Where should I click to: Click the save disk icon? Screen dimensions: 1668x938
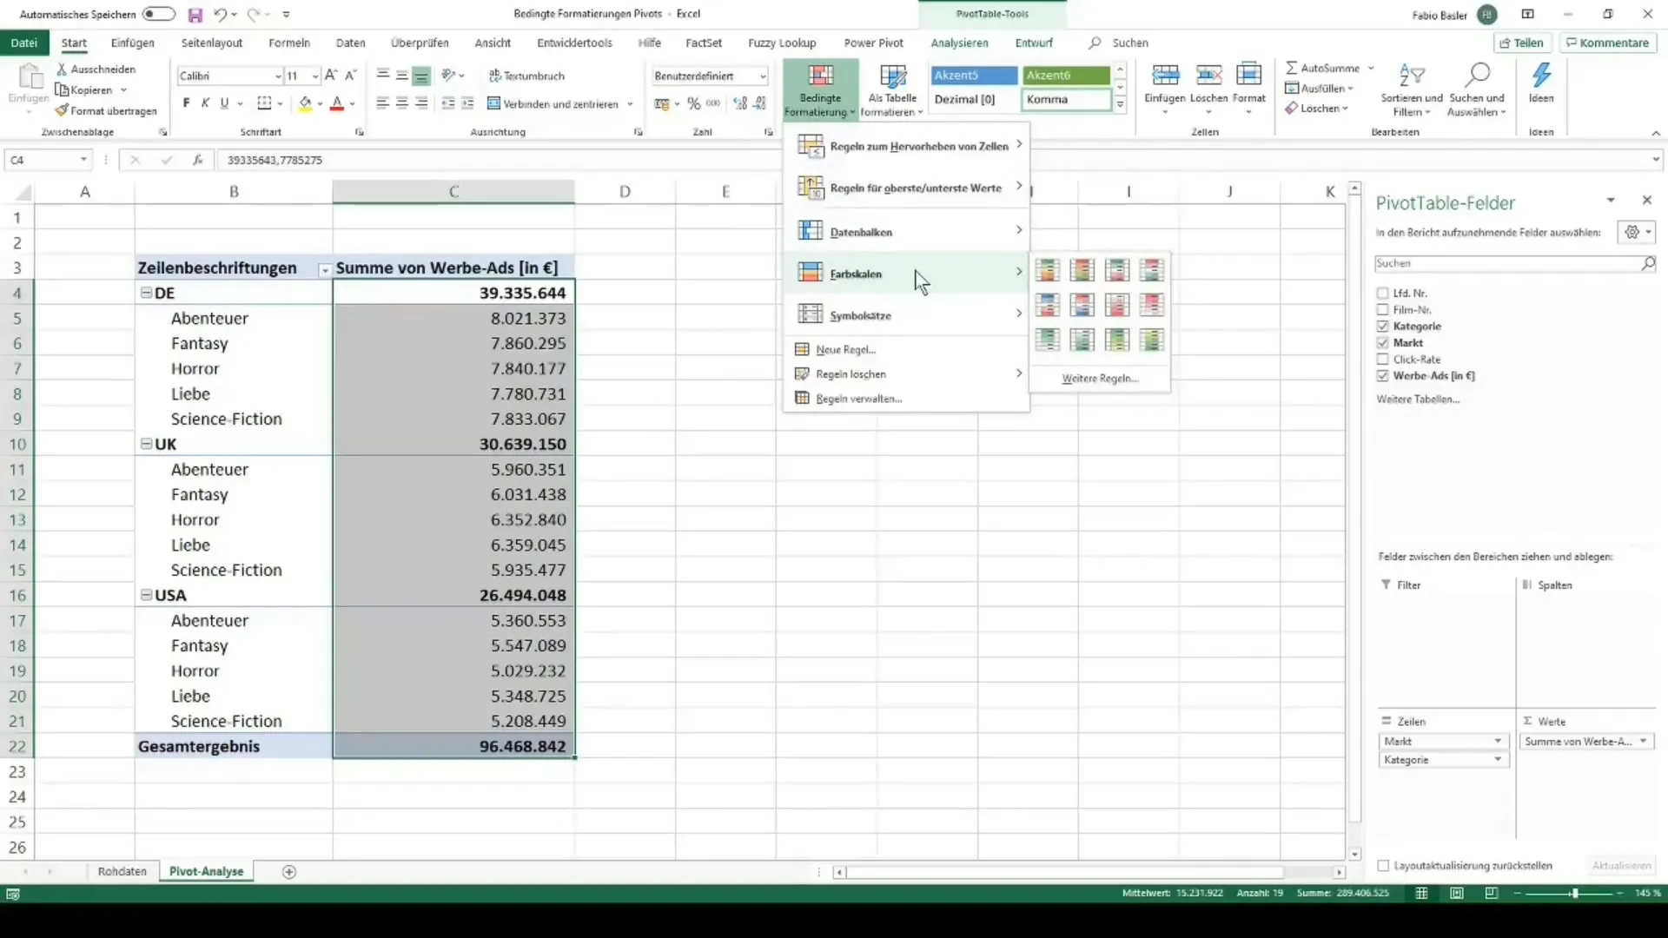pos(195,15)
